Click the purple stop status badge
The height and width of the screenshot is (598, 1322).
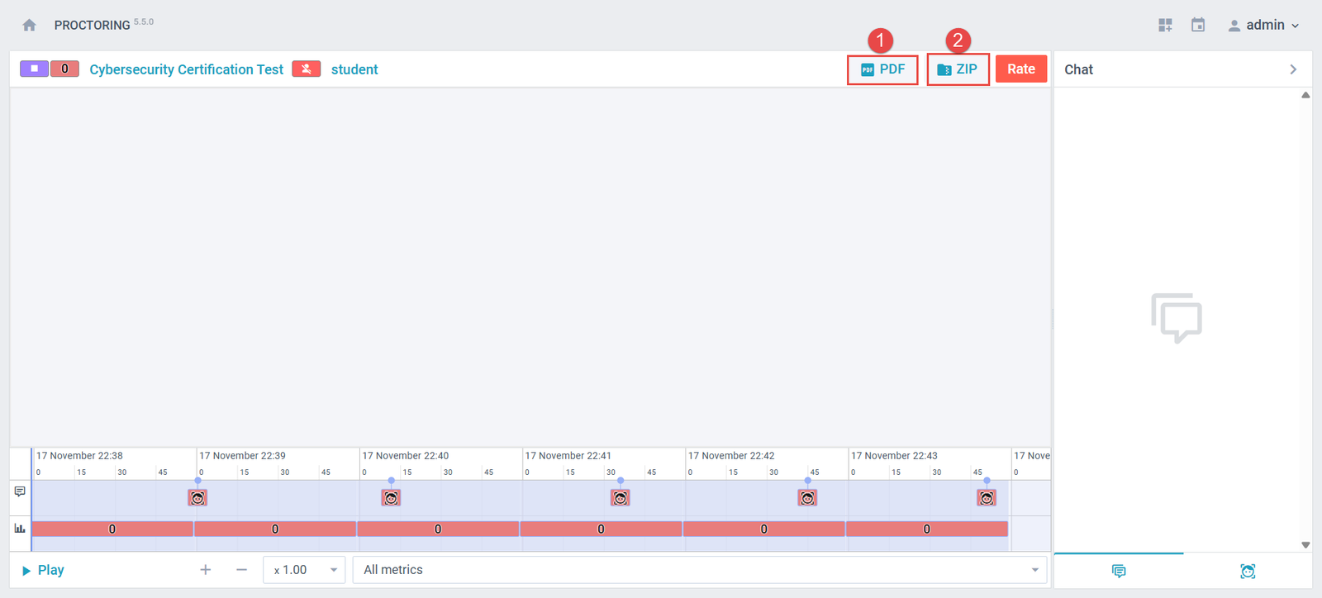(34, 69)
